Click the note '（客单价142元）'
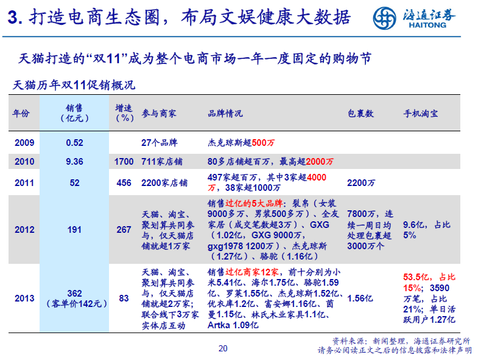 pyautogui.click(x=76, y=304)
